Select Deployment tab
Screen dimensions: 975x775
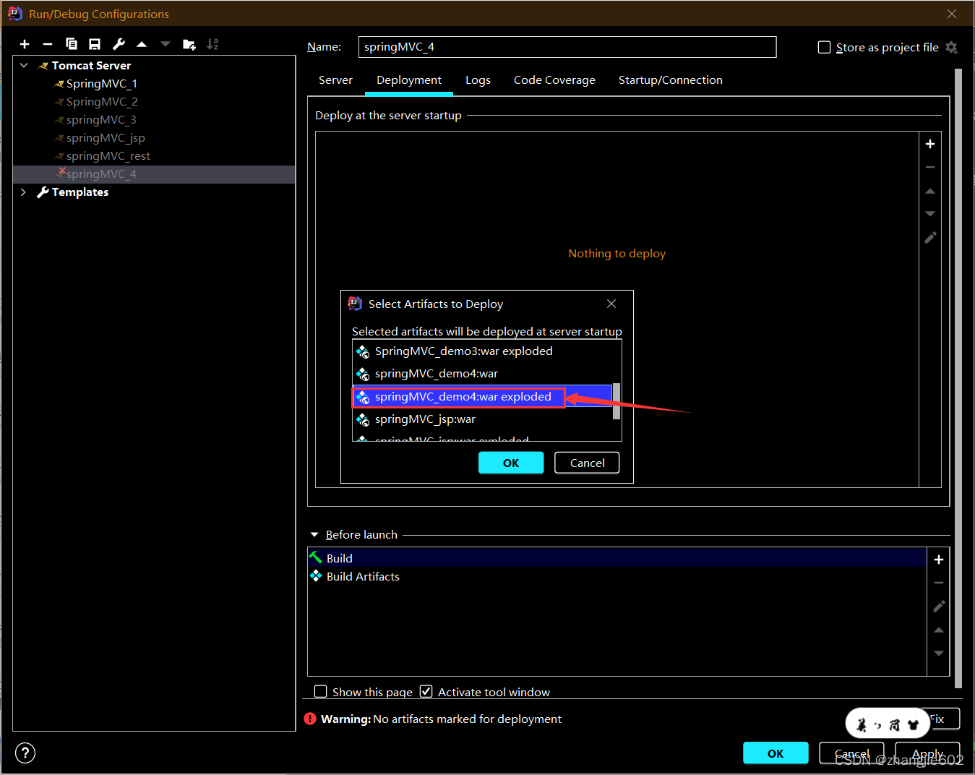point(409,80)
